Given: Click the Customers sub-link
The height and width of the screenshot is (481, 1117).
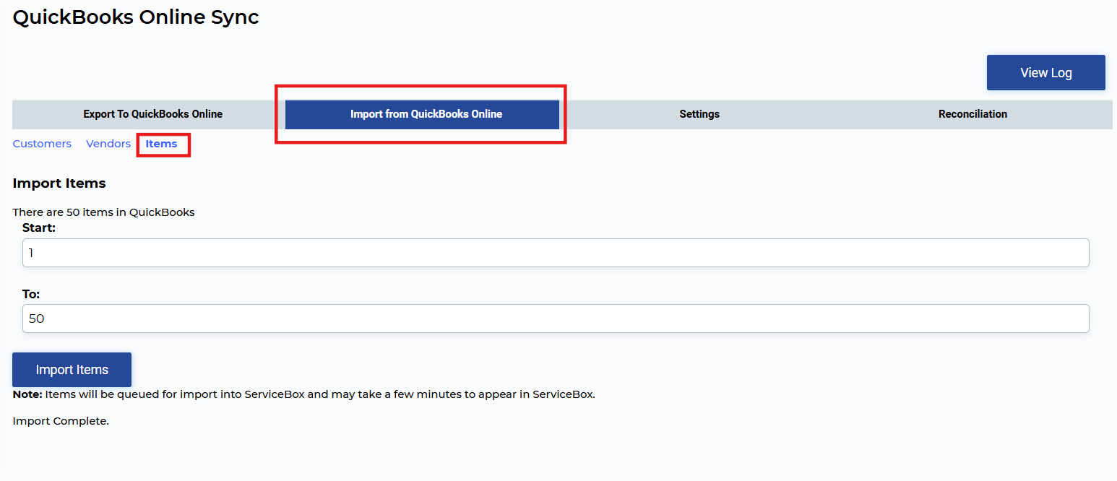Looking at the screenshot, I should pyautogui.click(x=42, y=144).
